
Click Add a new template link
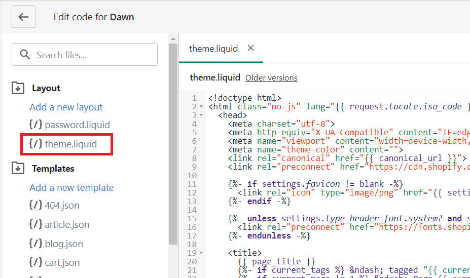coord(71,188)
